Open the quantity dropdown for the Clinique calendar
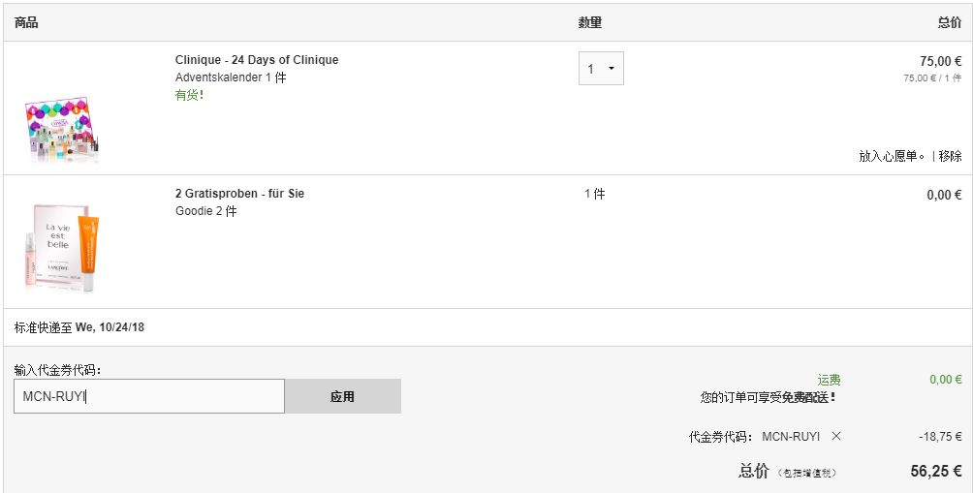The height and width of the screenshot is (493, 973). (x=601, y=68)
